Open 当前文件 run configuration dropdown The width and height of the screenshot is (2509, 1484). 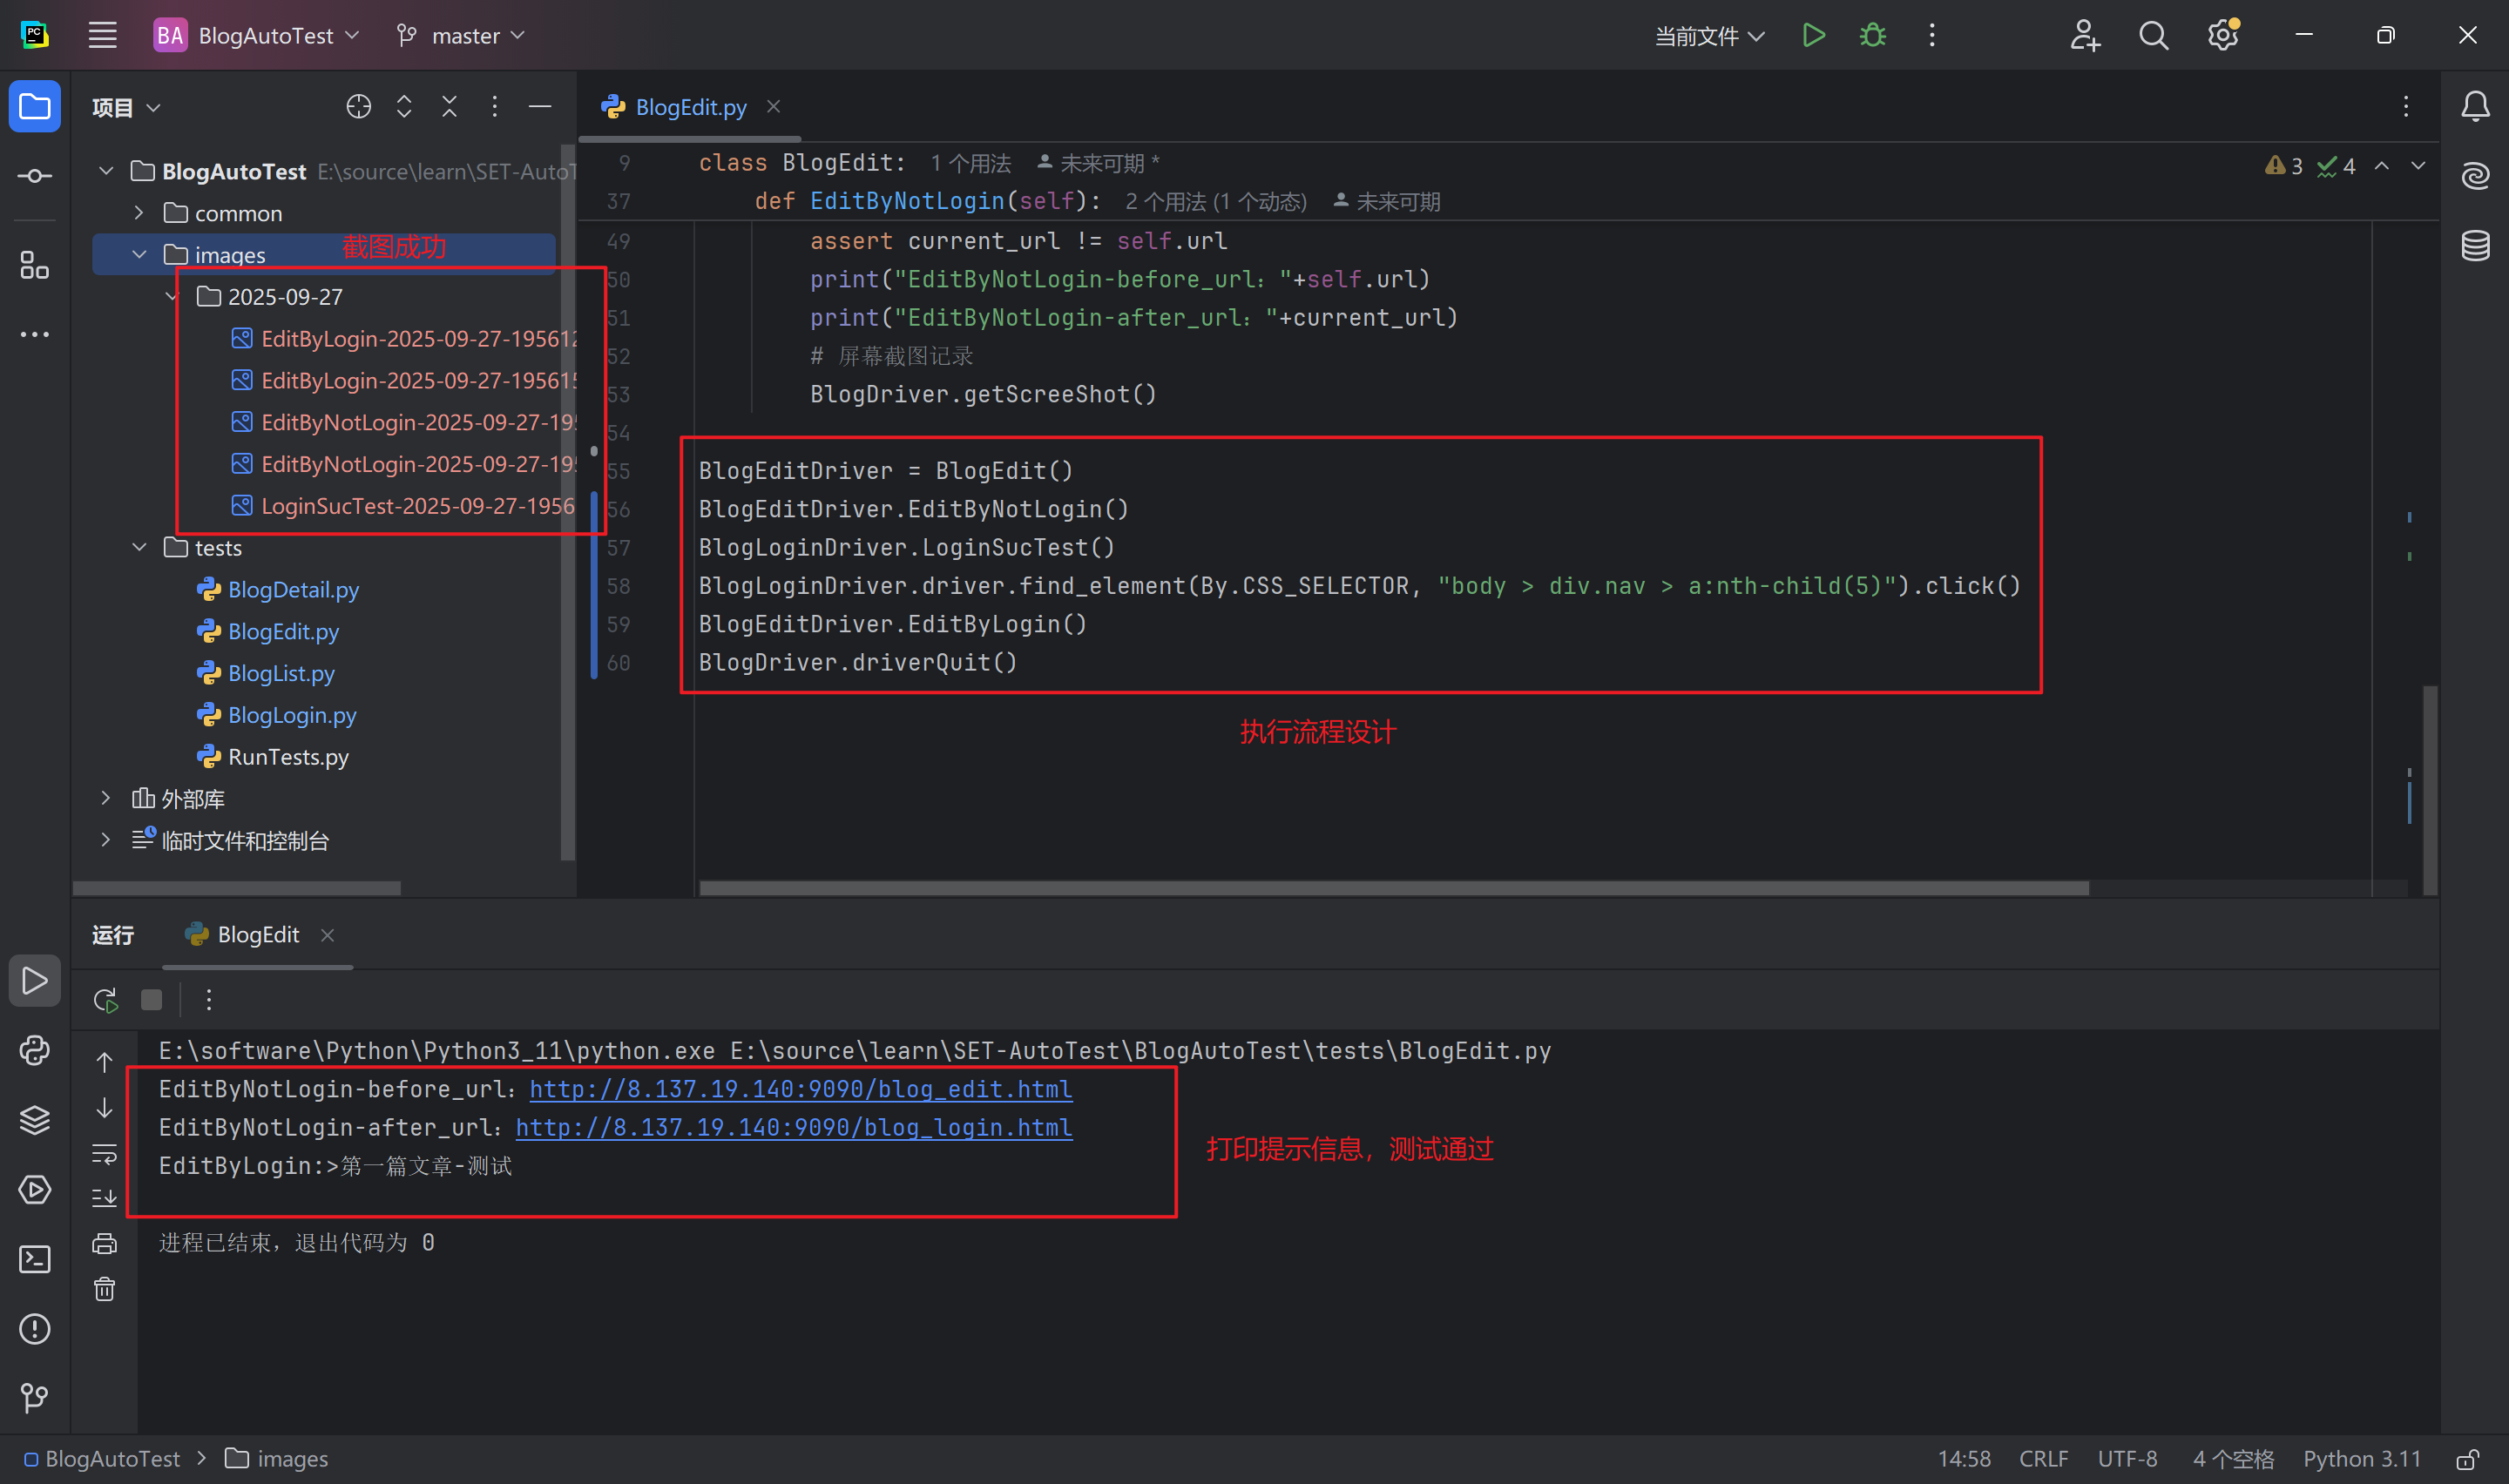tap(1709, 35)
